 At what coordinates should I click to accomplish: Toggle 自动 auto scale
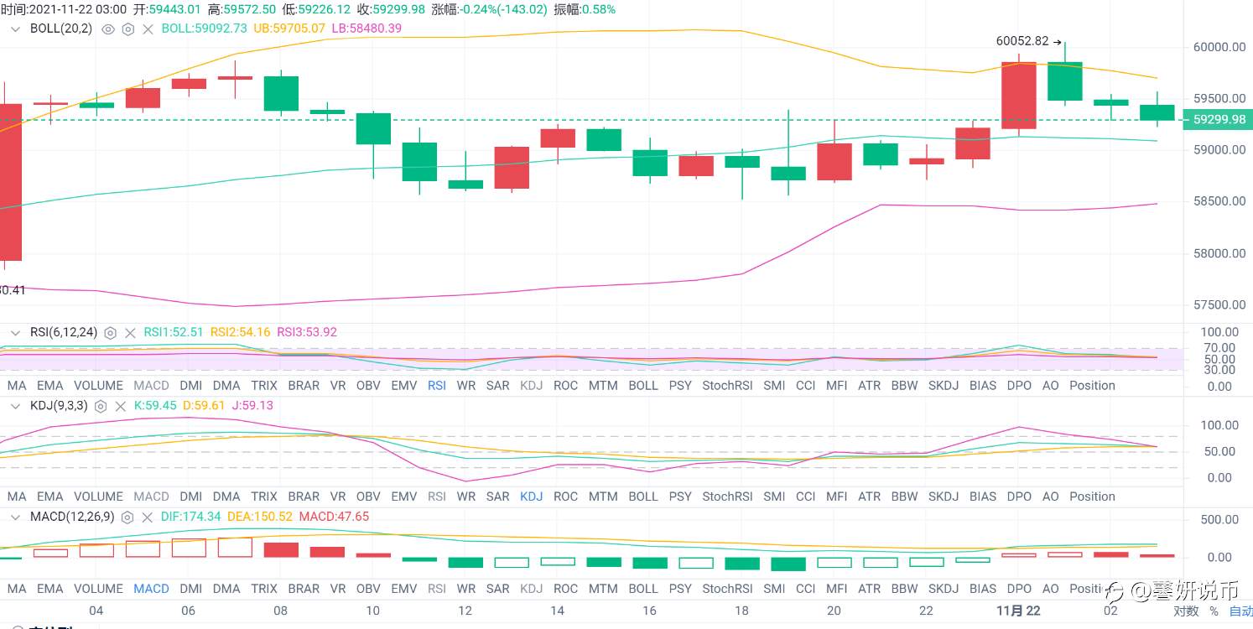click(x=1240, y=611)
